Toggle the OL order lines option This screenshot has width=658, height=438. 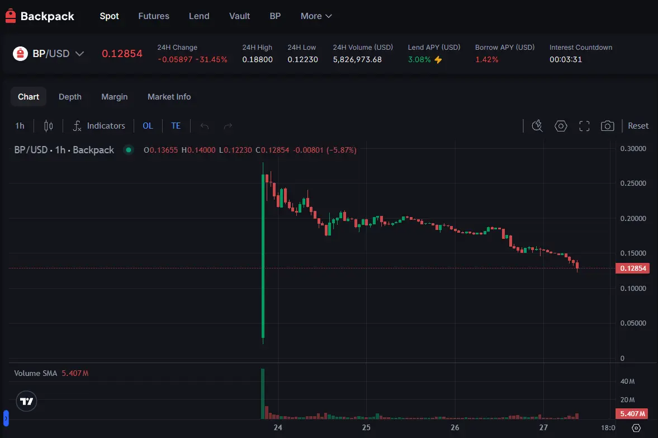pos(148,125)
